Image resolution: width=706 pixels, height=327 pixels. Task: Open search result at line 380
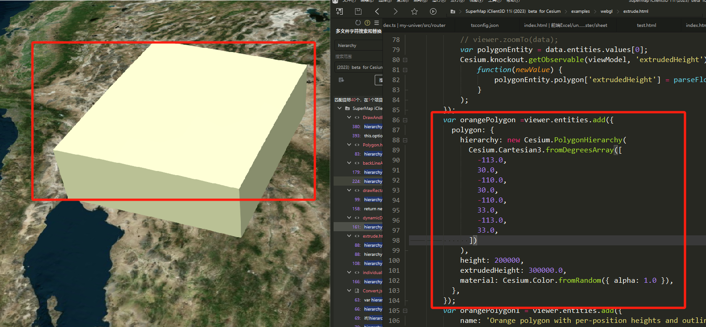(x=367, y=127)
